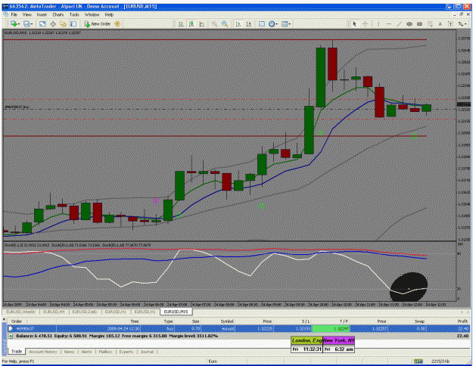The height and width of the screenshot is (366, 473).
Task: Draw a vertical line tool
Action: 378,23
